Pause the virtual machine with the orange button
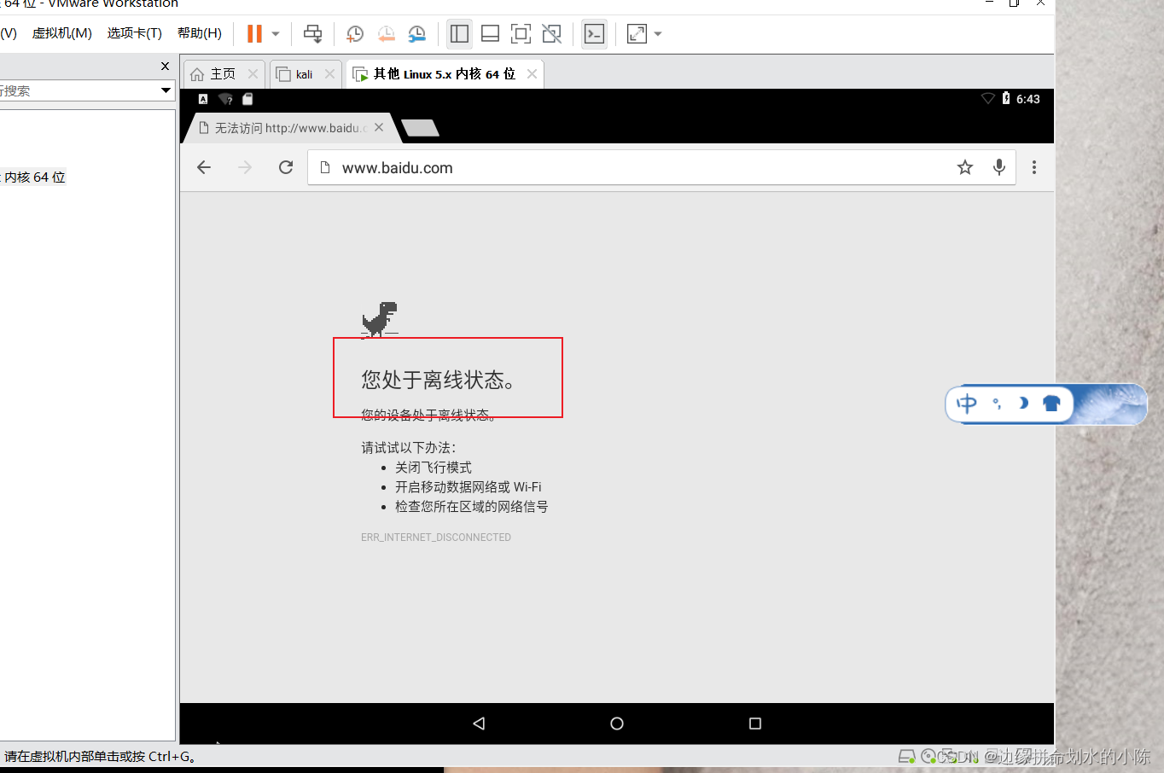This screenshot has height=773, width=1164. [254, 34]
